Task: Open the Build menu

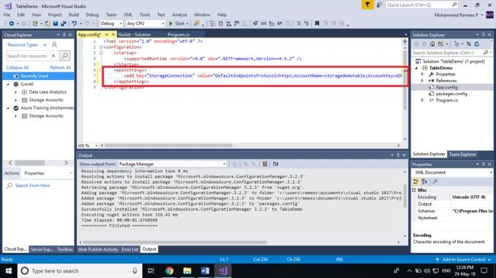Action: pos(74,14)
